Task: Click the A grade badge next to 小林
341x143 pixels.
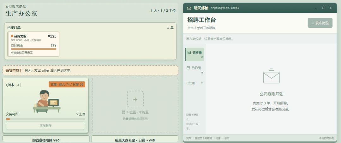Action: coord(18,85)
